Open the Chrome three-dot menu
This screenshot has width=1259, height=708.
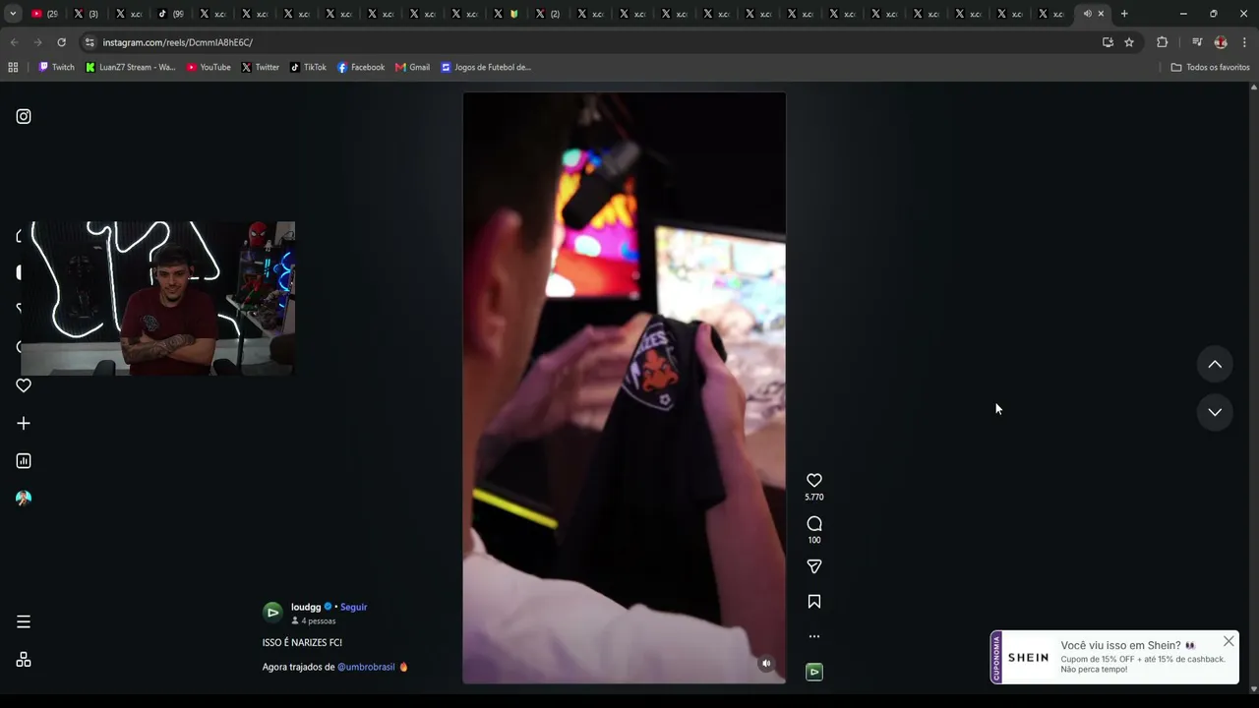[1244, 42]
